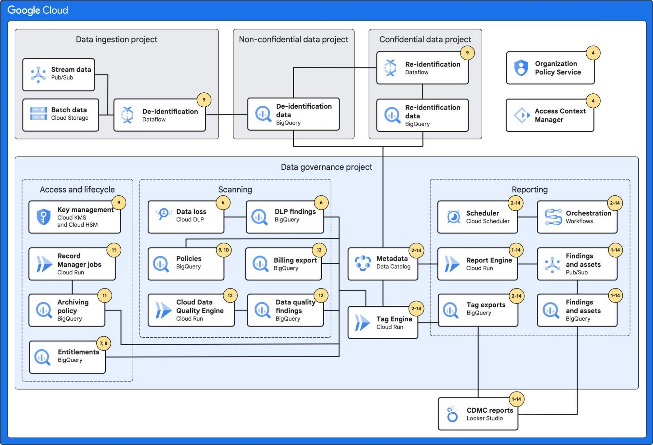Image resolution: width=653 pixels, height=445 pixels.
Task: Click the Orchestration label
Action: tap(589, 213)
